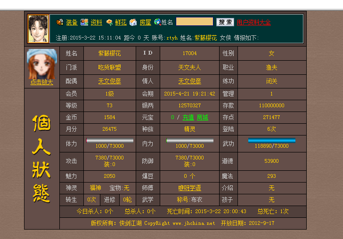Image resolution: width=343 pixels, height=239 pixels.
Task: Click the 存款 value 110000000
Action: coord(271,105)
